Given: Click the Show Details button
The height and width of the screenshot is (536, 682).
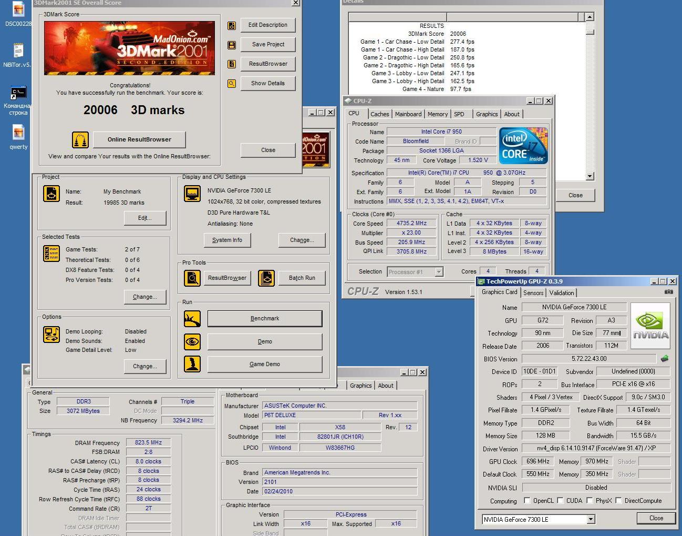Looking at the screenshot, I should pyautogui.click(x=268, y=84).
